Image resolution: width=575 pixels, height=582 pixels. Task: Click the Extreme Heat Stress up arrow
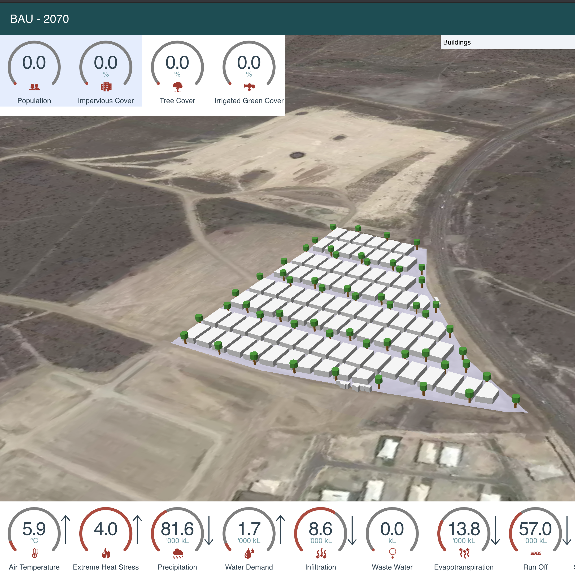click(137, 530)
